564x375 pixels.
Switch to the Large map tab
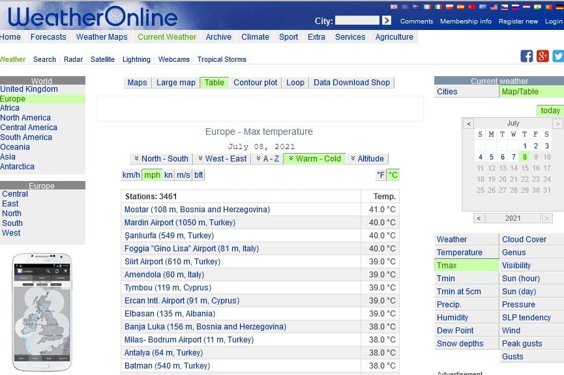click(x=176, y=83)
